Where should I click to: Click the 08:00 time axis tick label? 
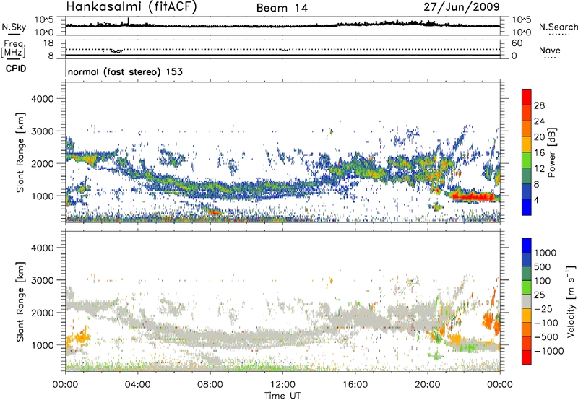[210, 385]
